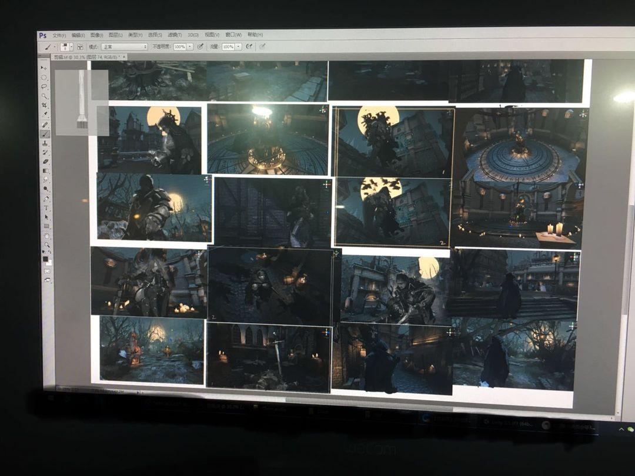This screenshot has width=635, height=476.
Task: Toggle pressure for opacity button
Action: (200, 47)
